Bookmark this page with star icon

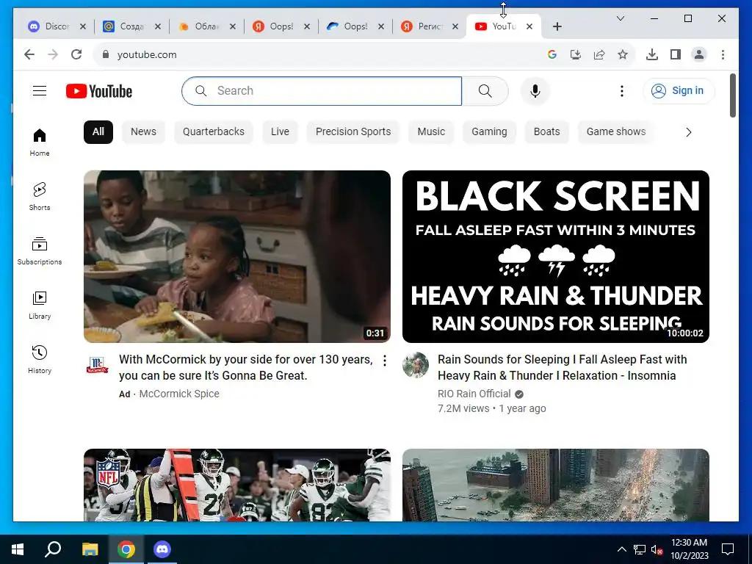623,54
